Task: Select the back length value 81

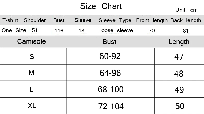Action: [186, 31]
